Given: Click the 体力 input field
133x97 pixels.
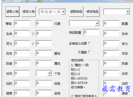Looking at the screenshot, I should click(111, 43).
